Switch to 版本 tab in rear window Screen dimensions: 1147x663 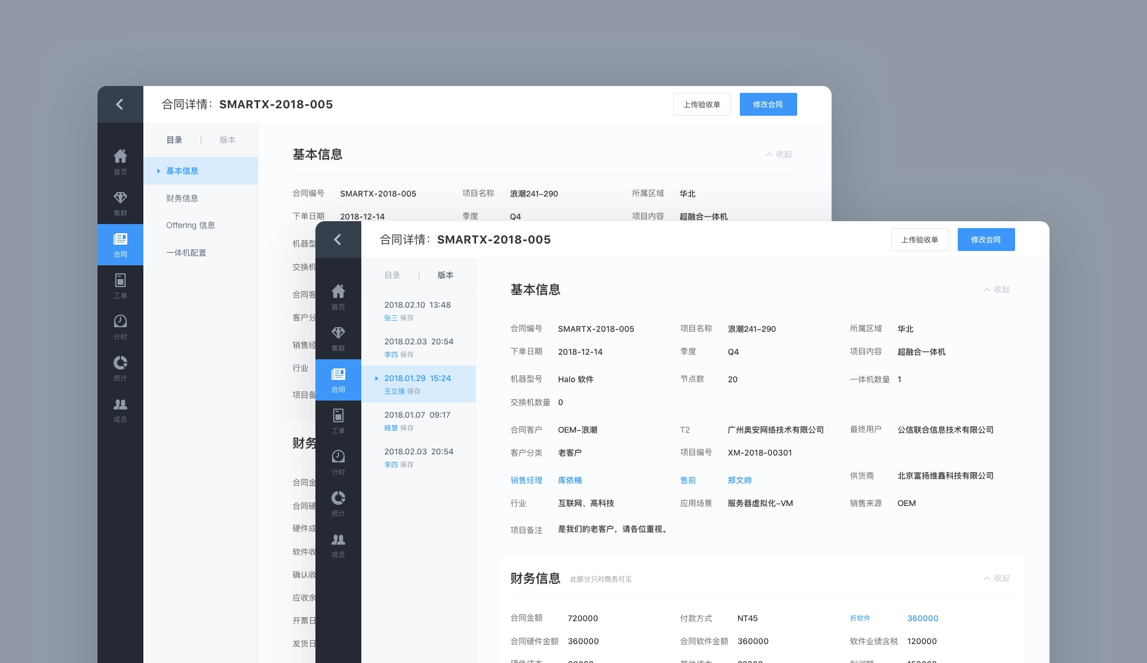pos(228,140)
